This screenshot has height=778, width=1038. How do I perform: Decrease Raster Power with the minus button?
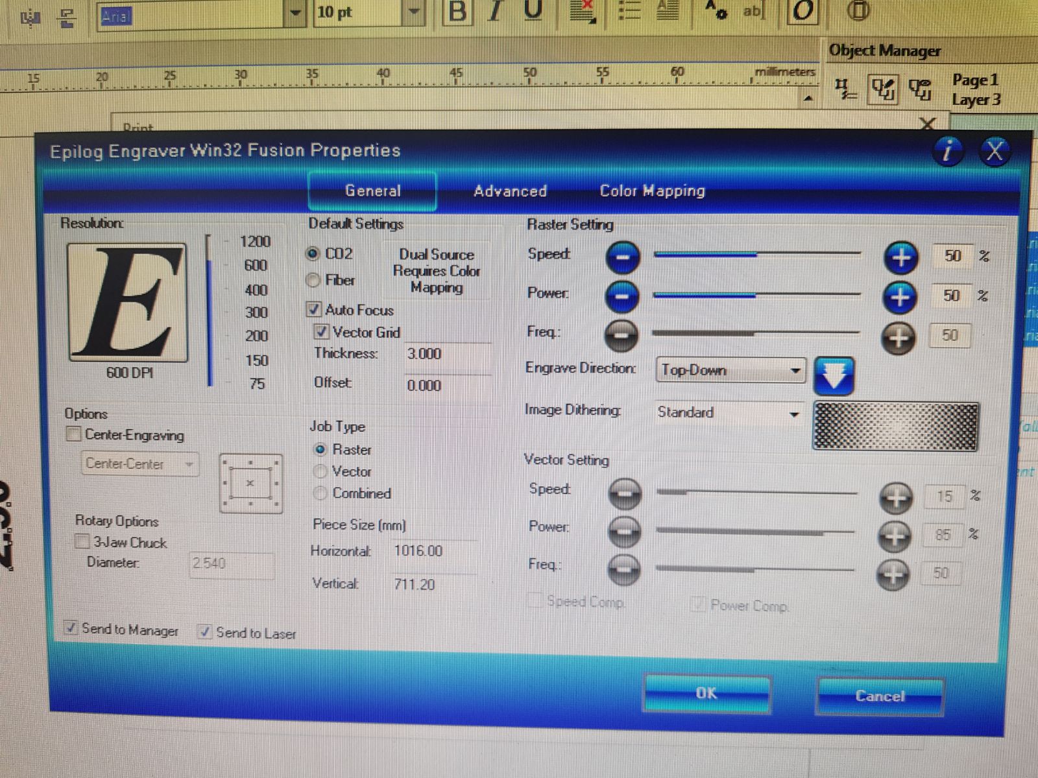pyautogui.click(x=622, y=296)
